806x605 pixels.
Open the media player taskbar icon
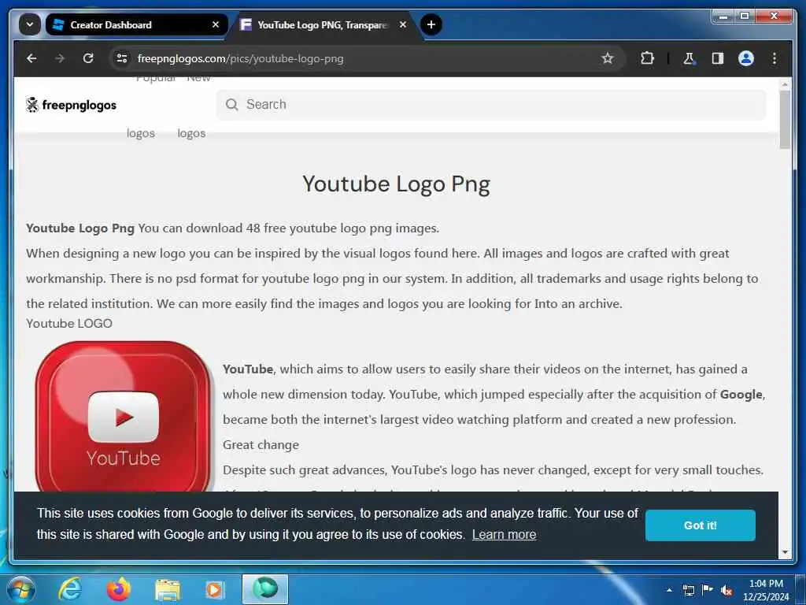[214, 589]
